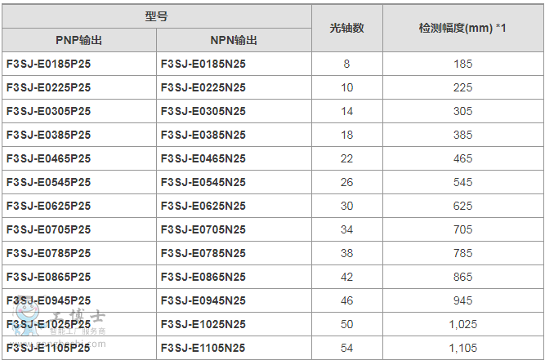Click the 1,025 detection width cell
The height and width of the screenshot is (360, 545).
click(462, 324)
